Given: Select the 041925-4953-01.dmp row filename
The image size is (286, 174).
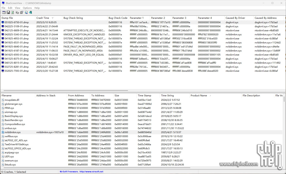Looking at the screenshot, I should [x=17, y=39].
